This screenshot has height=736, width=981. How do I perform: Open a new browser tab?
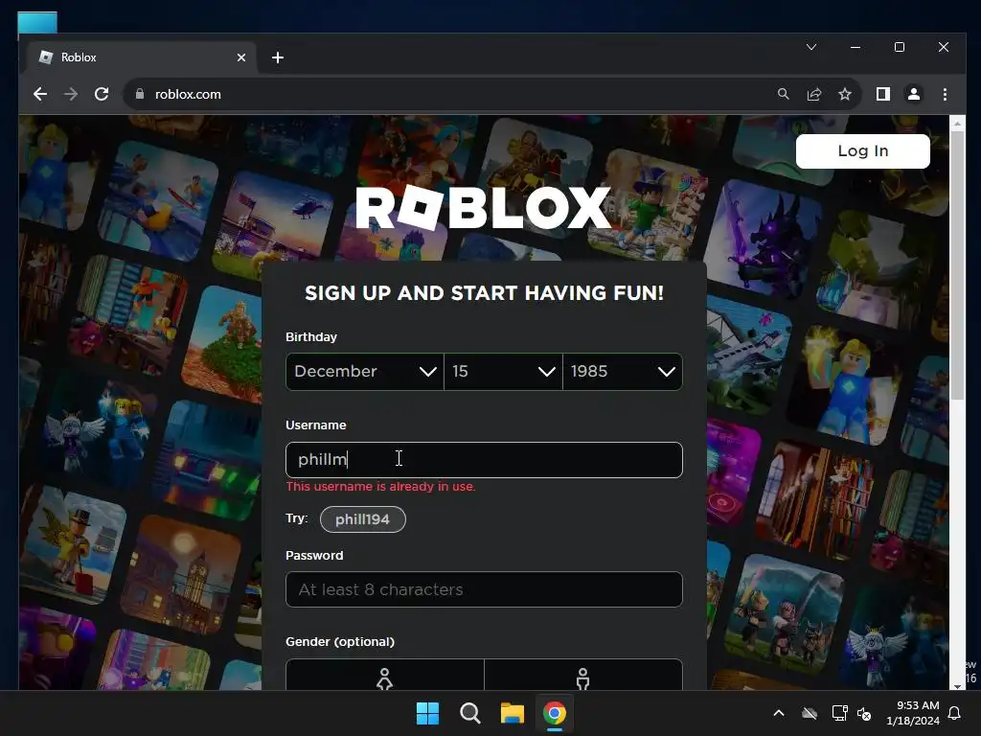pyautogui.click(x=278, y=57)
